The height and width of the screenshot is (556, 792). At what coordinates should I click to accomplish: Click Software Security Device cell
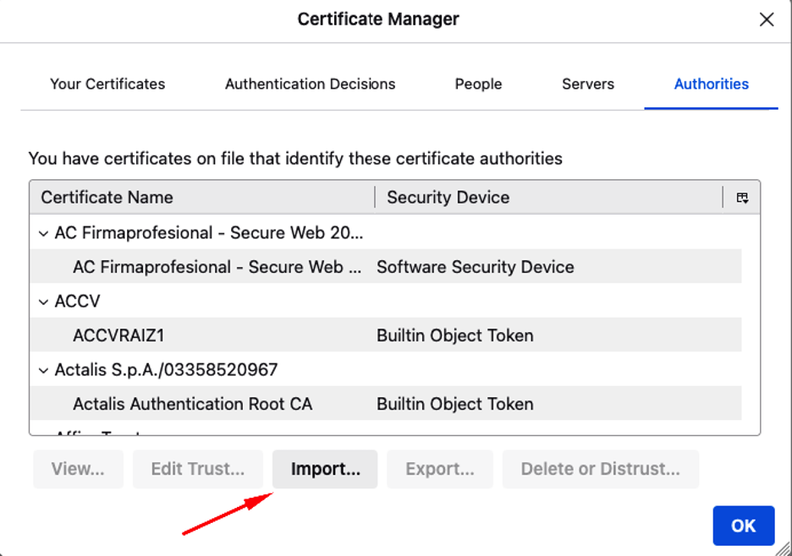click(476, 267)
